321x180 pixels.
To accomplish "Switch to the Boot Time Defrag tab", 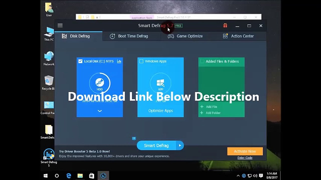I will pos(130,36).
